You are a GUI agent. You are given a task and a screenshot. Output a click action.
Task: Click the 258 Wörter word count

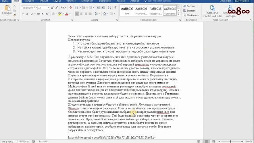[x=23, y=141]
